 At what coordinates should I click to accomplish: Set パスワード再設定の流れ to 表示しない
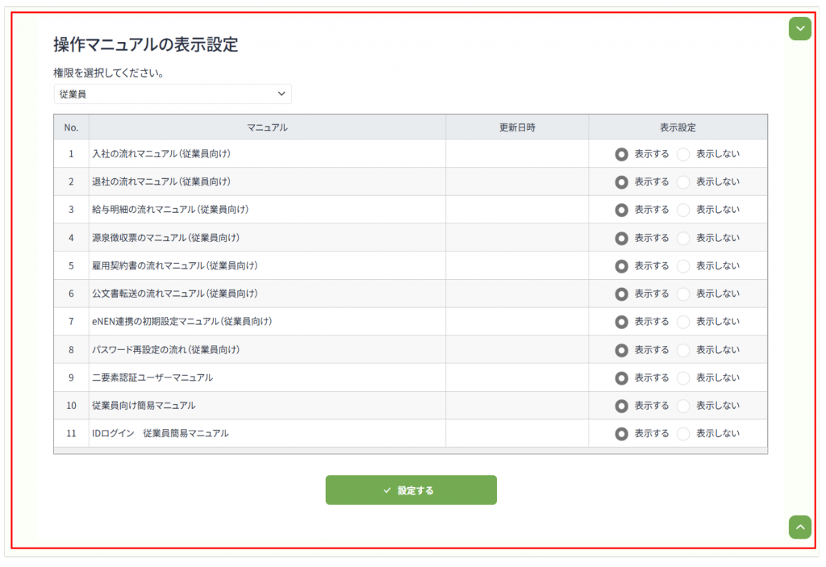[684, 350]
